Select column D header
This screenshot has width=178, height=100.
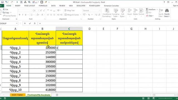90,29
